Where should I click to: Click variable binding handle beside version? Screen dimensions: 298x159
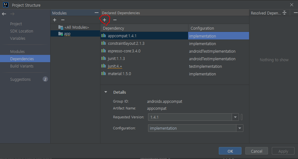coord(241,117)
